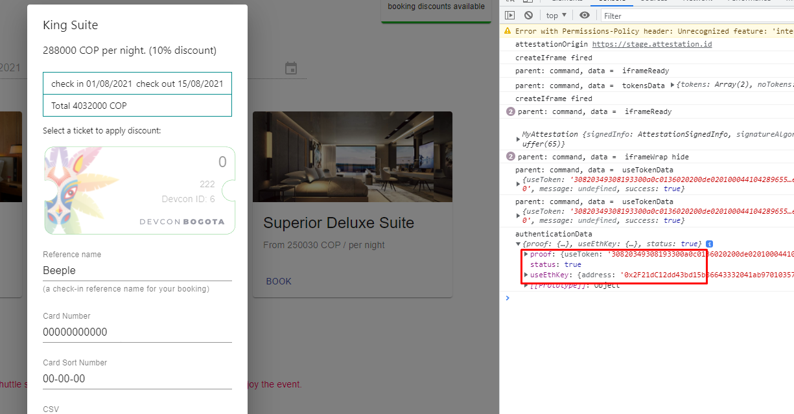Screen dimensions: 794x414
Task: Create a live expression via the eye icon
Action: pyautogui.click(x=585, y=15)
